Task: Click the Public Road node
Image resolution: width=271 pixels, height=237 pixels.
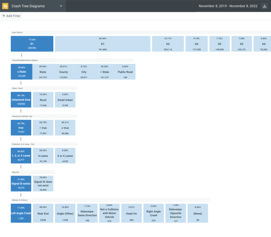Action: [125, 72]
